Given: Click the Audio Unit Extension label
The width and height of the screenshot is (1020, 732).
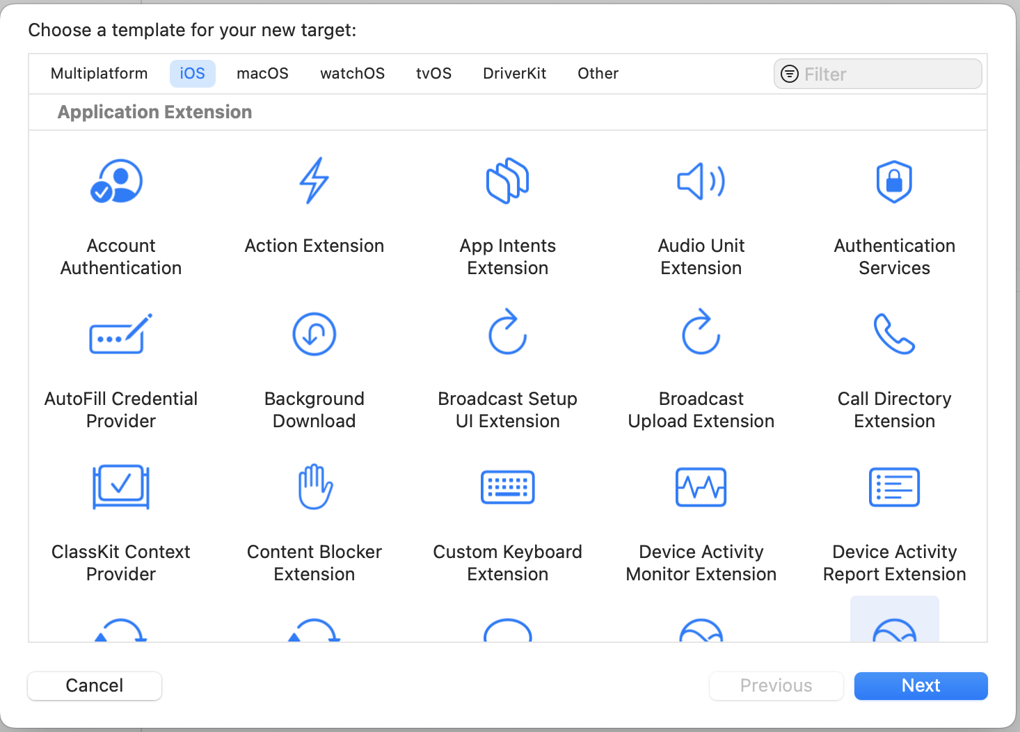Looking at the screenshot, I should [701, 257].
